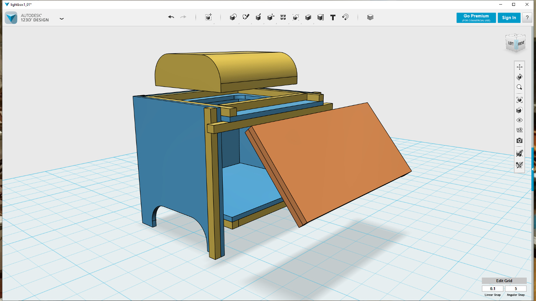Viewport: 536px width, 301px height.
Task: Open the Primitives tool menu
Action: pyautogui.click(x=233, y=17)
